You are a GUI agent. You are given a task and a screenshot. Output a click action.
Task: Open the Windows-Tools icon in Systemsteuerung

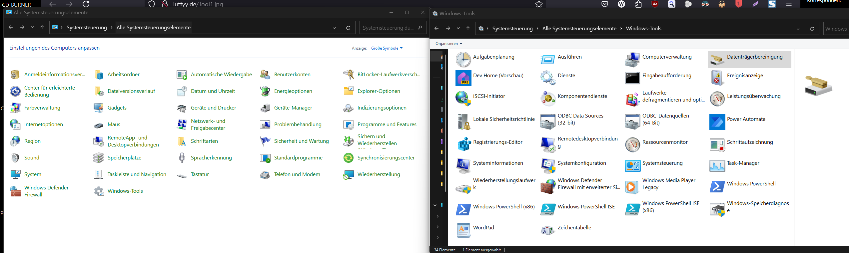(99, 191)
